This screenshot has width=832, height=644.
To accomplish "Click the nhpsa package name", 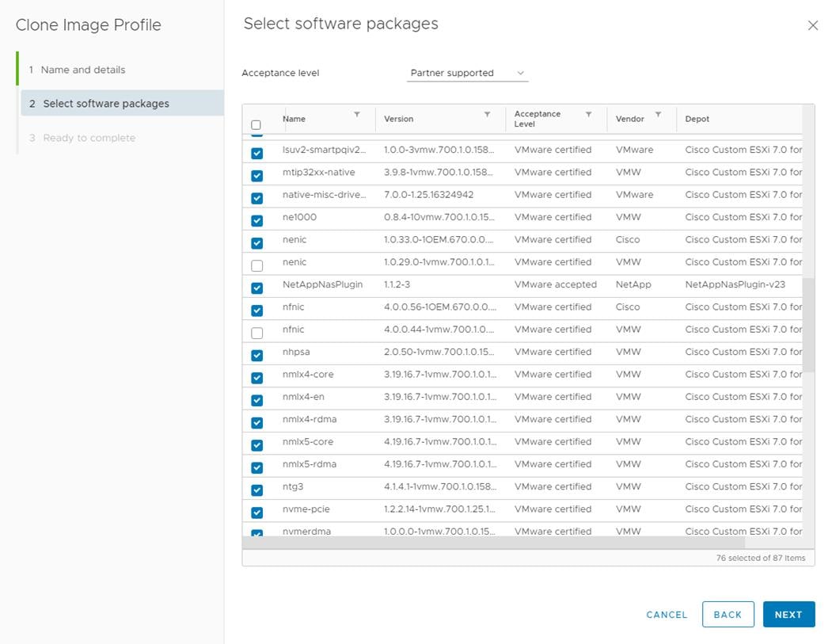I will coord(296,352).
